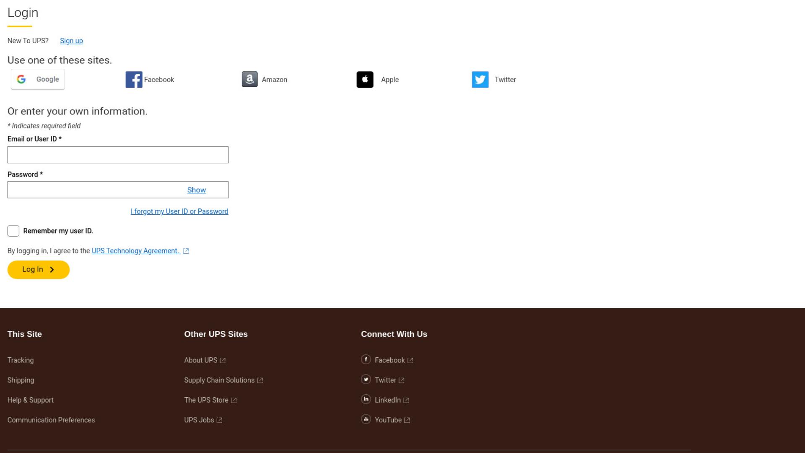Choose the Amazon text label for login
This screenshot has width=805, height=453.
pyautogui.click(x=275, y=80)
